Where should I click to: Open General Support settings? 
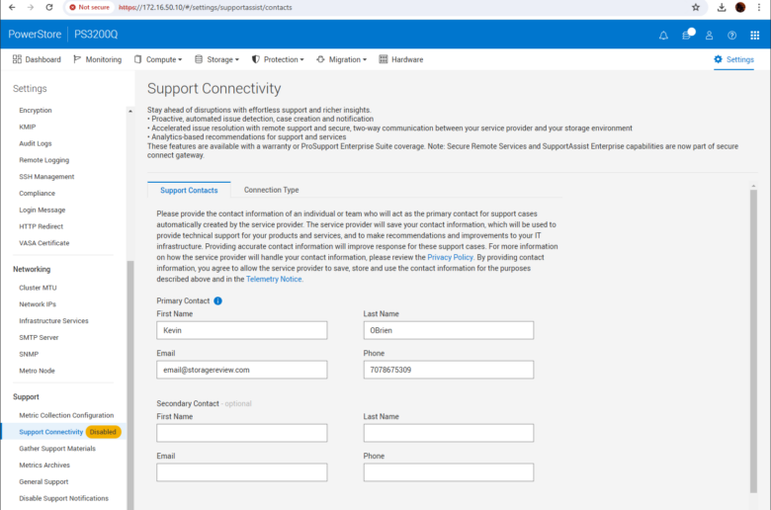(43, 482)
